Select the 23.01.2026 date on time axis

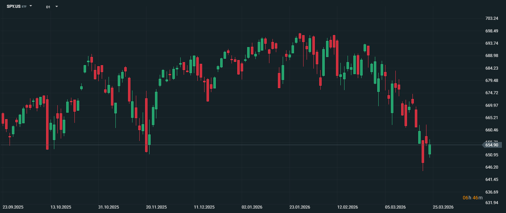[x=300, y=207]
